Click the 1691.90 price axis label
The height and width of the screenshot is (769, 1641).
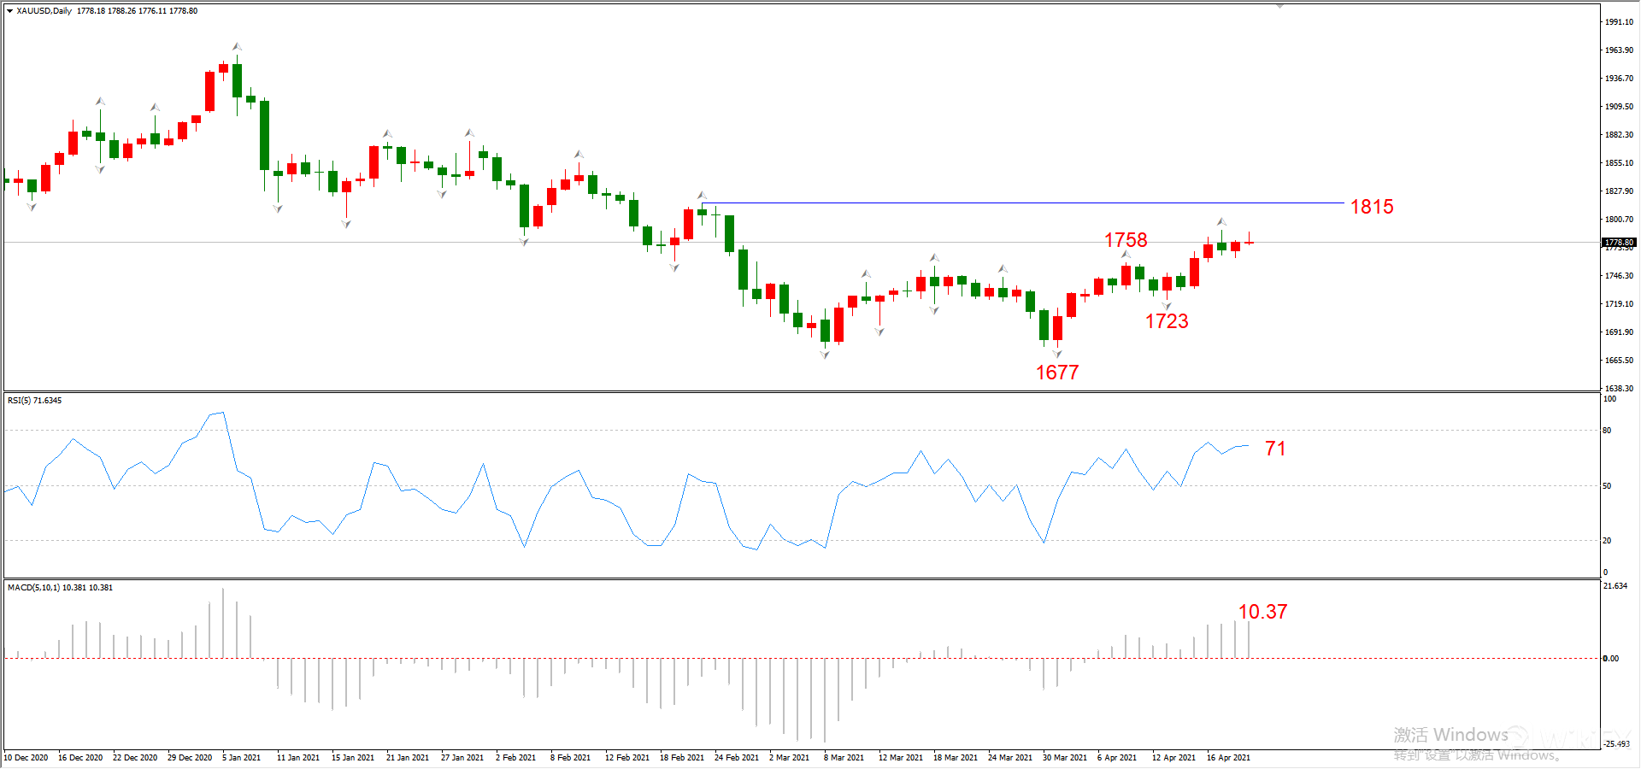click(1619, 332)
